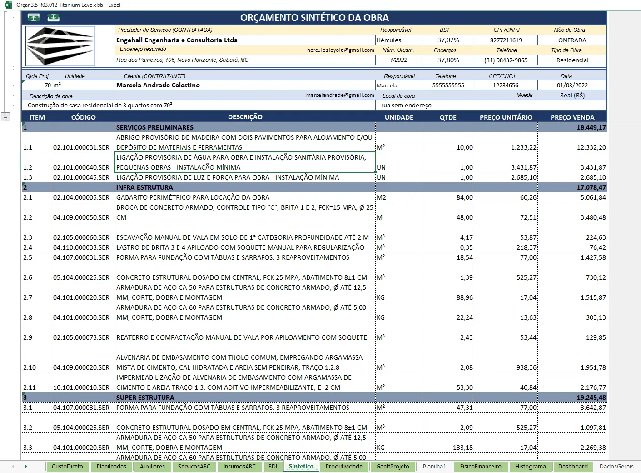Image resolution: width=641 pixels, height=473 pixels.
Task: Select the Histograma sheet tab
Action: pos(530,466)
